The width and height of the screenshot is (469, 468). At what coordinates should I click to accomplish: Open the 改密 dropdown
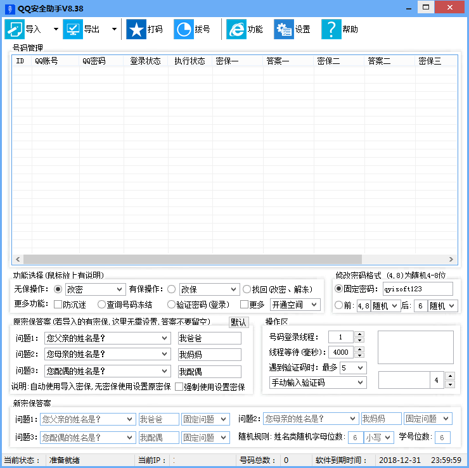tap(96, 289)
